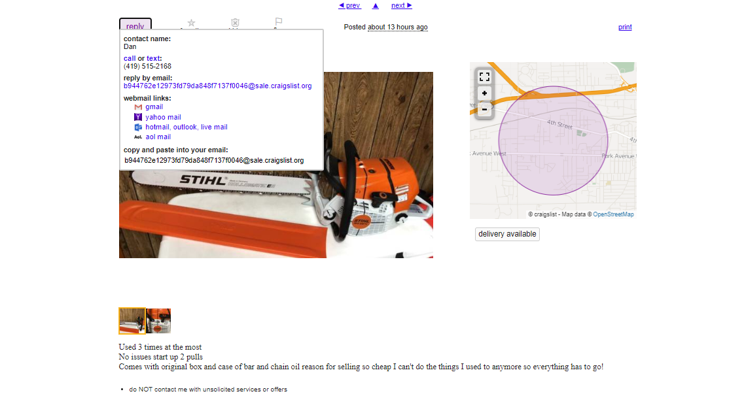The height and width of the screenshot is (417, 744).
Task: Select the second chainsaw thumbnail
Action: click(x=158, y=321)
